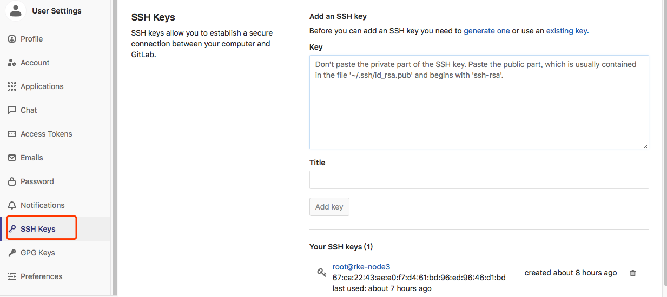
Task: Click the Password lock icon
Action: pyautogui.click(x=12, y=181)
